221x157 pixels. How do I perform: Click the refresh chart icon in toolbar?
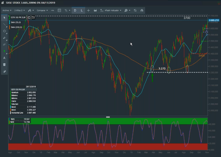tap(135, 11)
